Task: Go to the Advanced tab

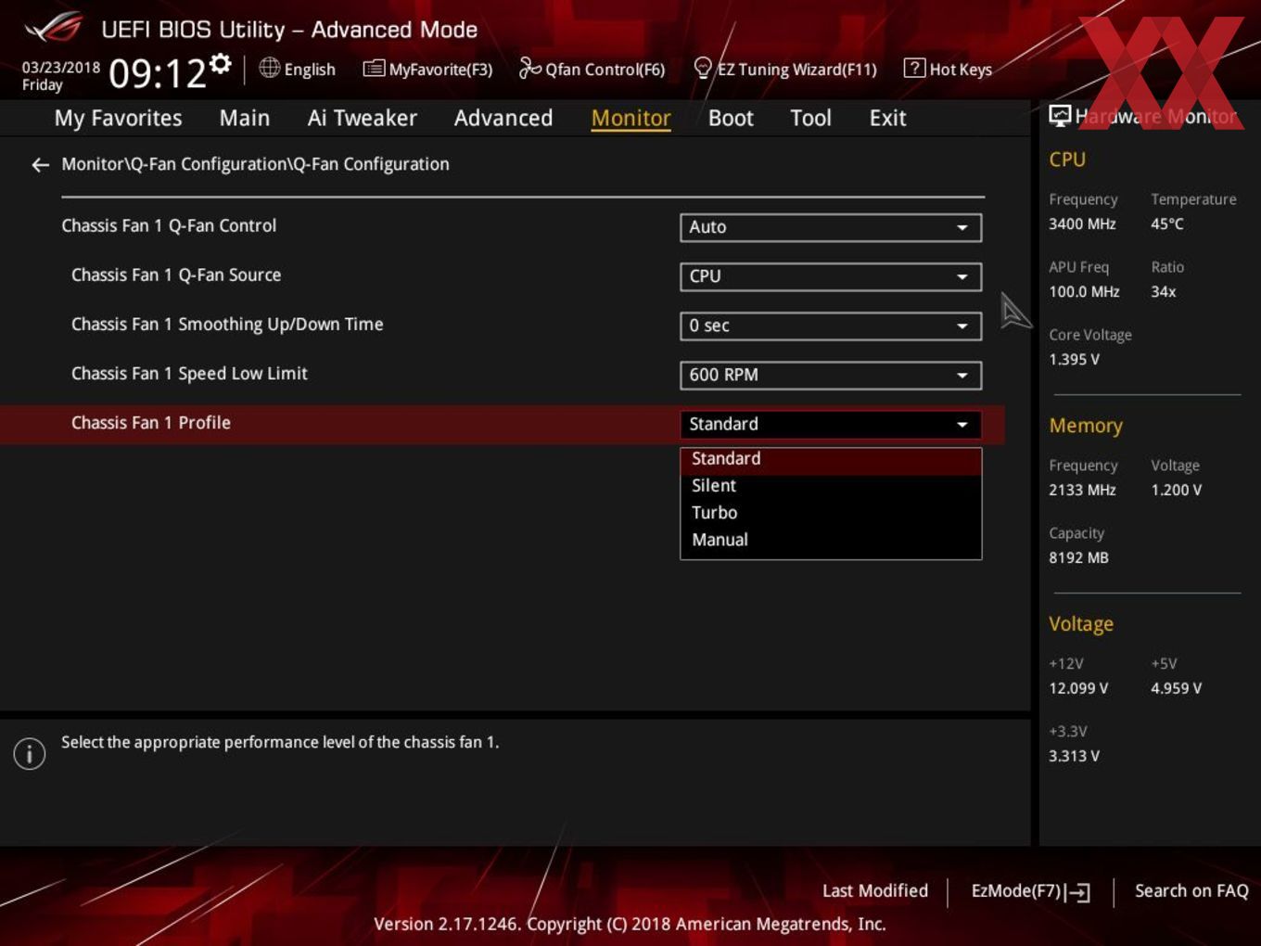Action: point(503,118)
